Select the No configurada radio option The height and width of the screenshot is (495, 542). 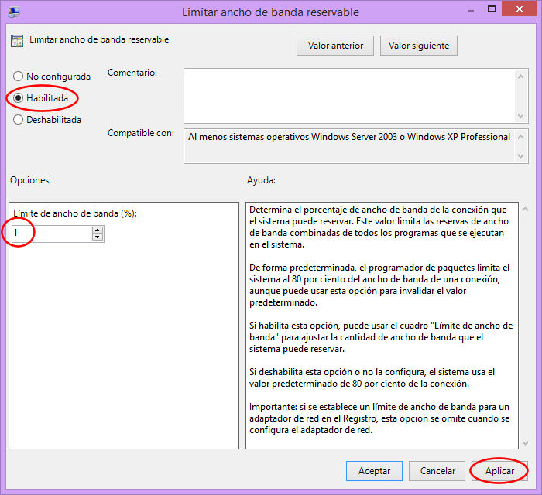(x=19, y=77)
